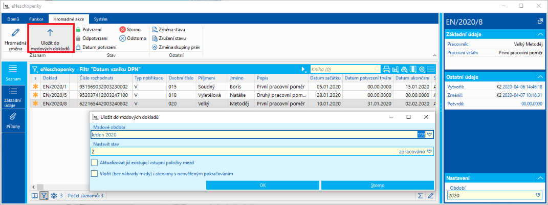548x205 pixels.
Task: Switch to the Funkce ribbon tab
Action: point(36,19)
